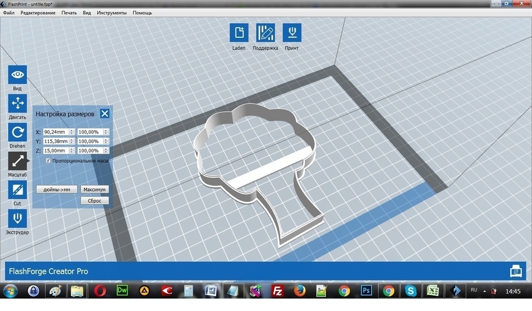Select the Экструдер extruder tool
Viewport: 532px width, 311px height.
17,218
